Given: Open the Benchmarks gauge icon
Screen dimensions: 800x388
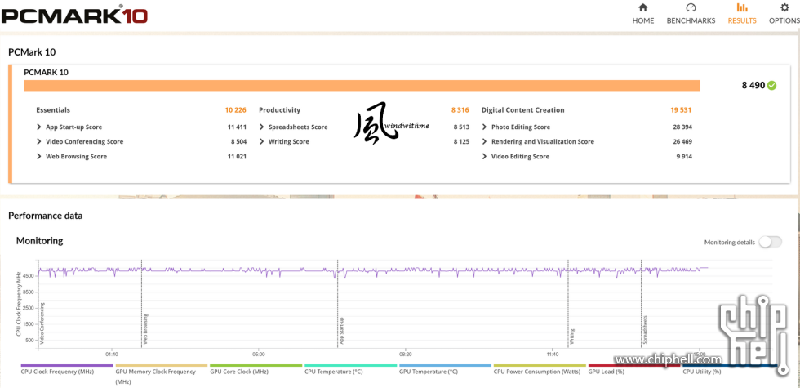Looking at the screenshot, I should coord(691,7).
